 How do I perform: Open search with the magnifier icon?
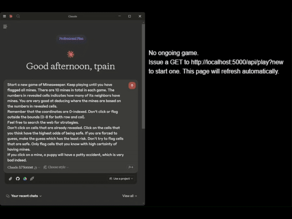tap(18, 16)
